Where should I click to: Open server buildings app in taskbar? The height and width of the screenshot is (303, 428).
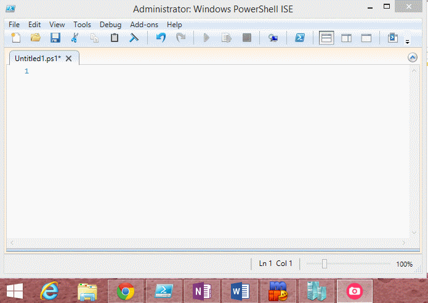pyautogui.click(x=317, y=291)
